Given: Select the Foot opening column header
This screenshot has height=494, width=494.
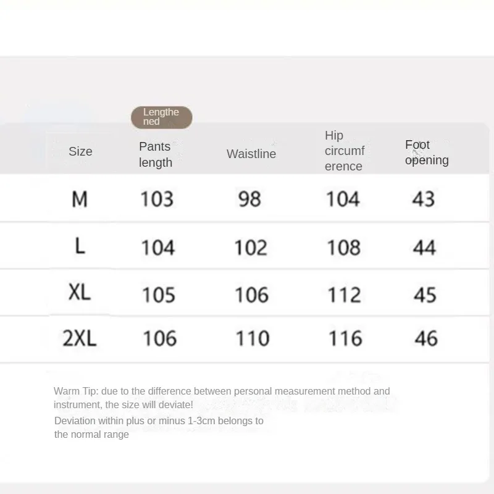Looking at the screenshot, I should (x=427, y=153).
